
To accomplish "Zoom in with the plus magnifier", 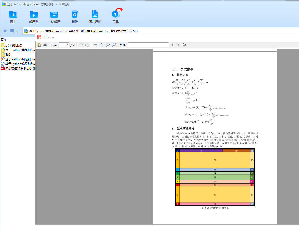I will click(114, 45).
